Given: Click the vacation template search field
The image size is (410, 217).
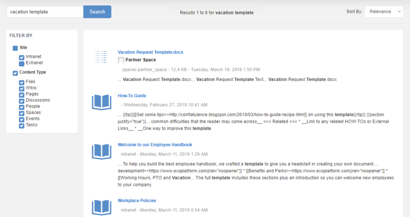Looking at the screenshot, I should pos(45,12).
